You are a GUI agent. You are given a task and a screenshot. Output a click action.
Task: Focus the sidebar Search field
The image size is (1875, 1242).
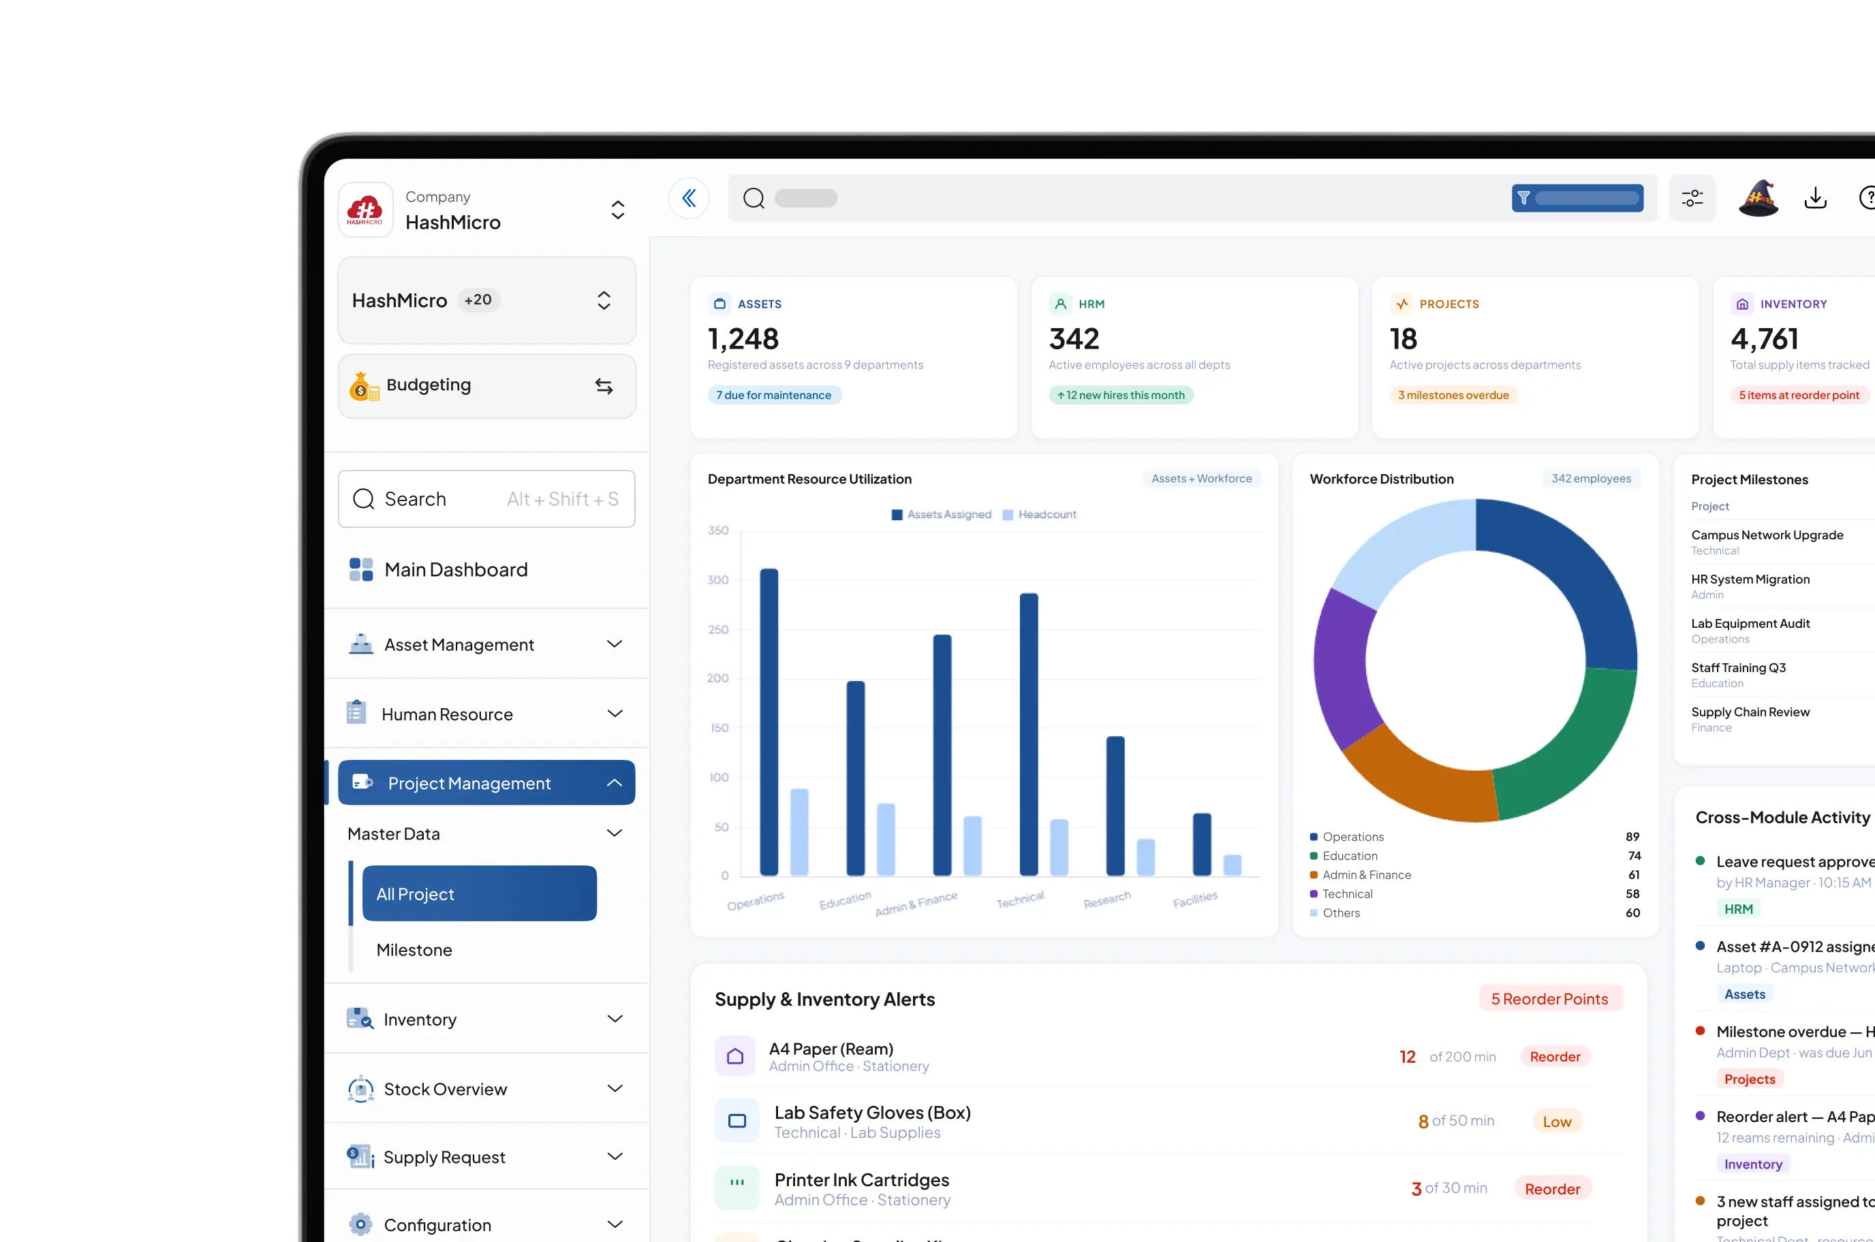[486, 499]
